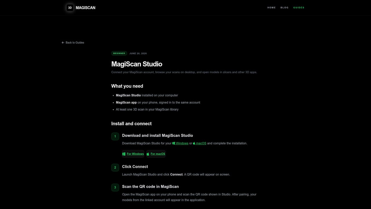Click the Install and connect heading
Viewport: 371px width, 209px height.
(131, 124)
